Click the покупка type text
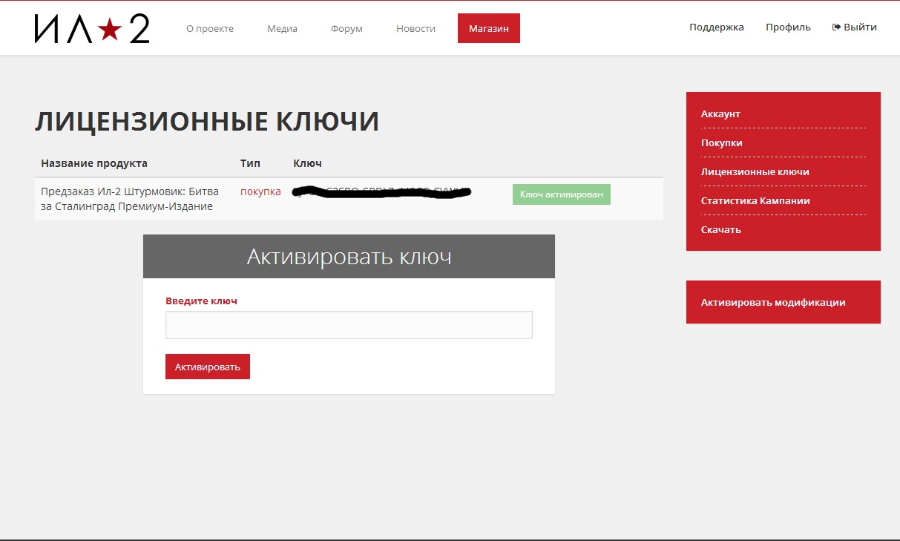Viewport: 900px width, 541px height. point(260,191)
